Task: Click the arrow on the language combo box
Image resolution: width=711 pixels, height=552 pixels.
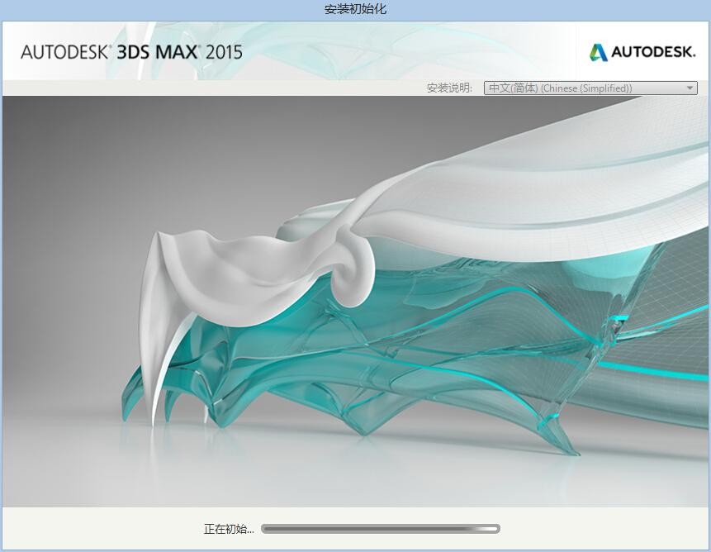Action: (690, 88)
